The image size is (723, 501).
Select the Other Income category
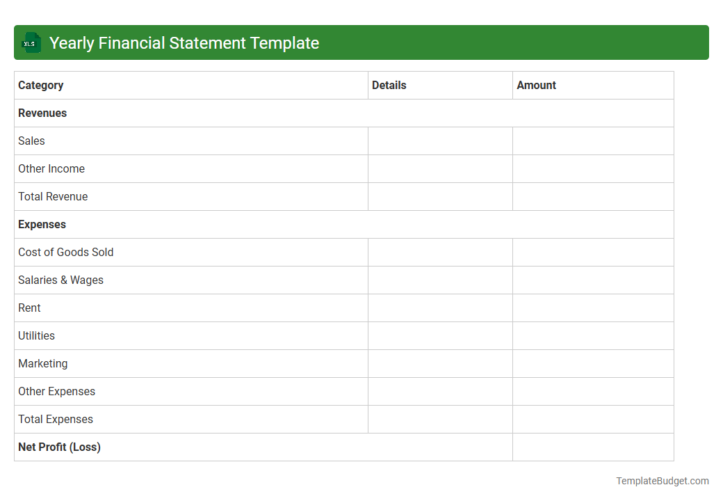51,168
